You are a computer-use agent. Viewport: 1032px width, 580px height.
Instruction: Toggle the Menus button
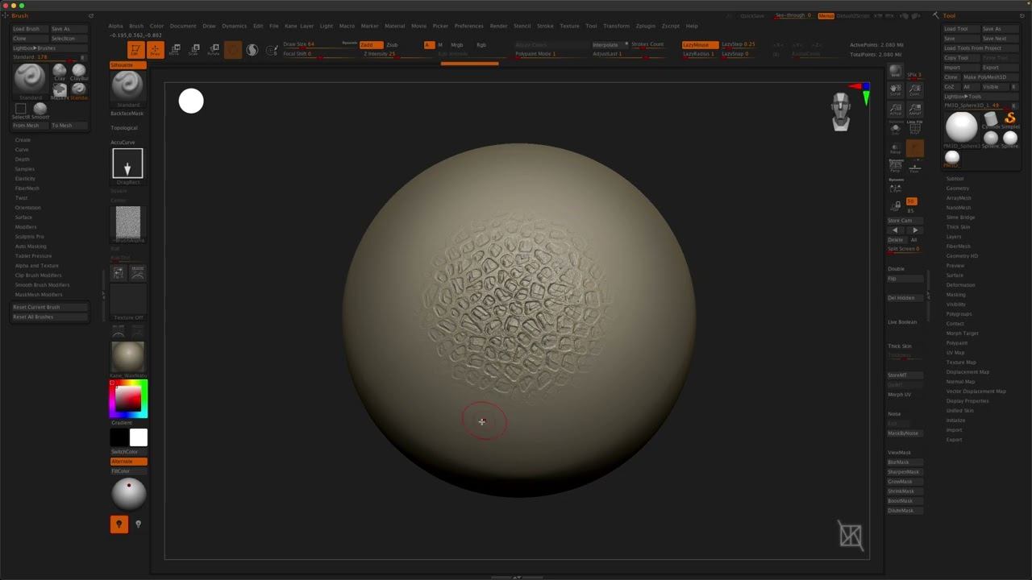pyautogui.click(x=826, y=16)
